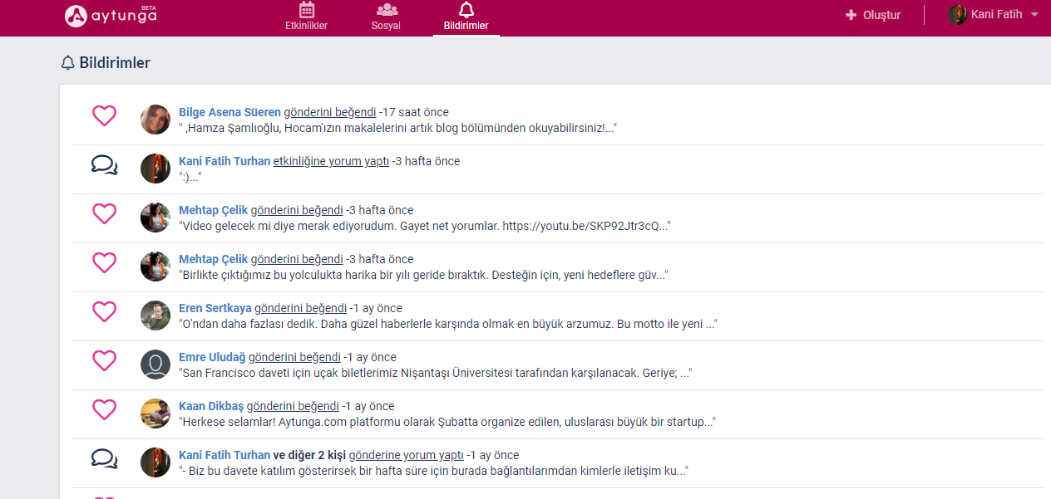Screen dimensions: 1051x499
Task: Click comment bubble icon for 've diğer 2 kişi' row
Action: tap(104, 459)
